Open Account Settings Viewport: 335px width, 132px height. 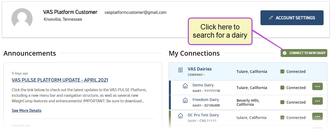coord(292,18)
